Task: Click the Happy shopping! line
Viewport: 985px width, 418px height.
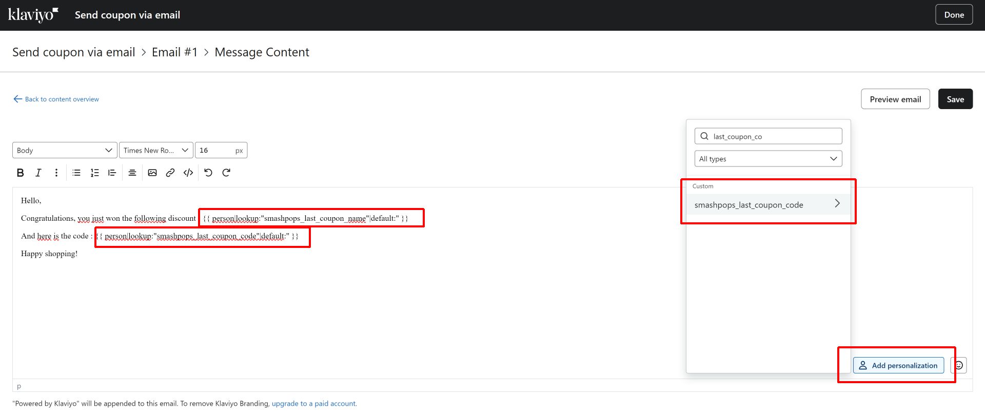Action: (49, 254)
